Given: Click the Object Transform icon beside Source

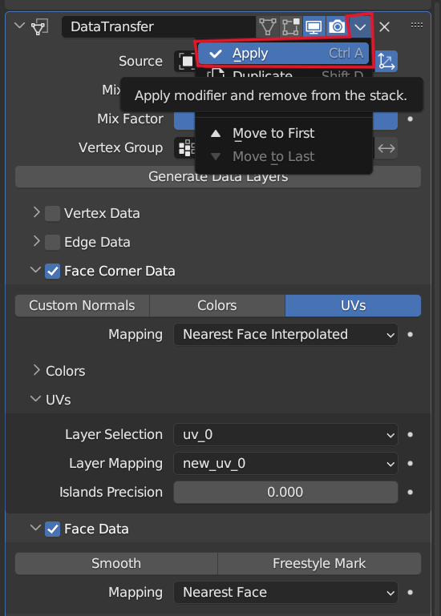Looking at the screenshot, I should point(386,62).
